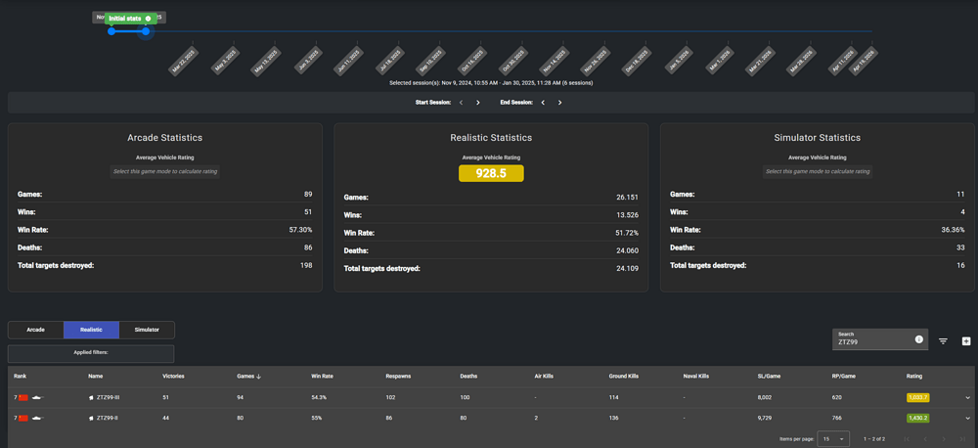978x448 pixels.
Task: Click the Initial stats green tag
Action: click(x=130, y=19)
